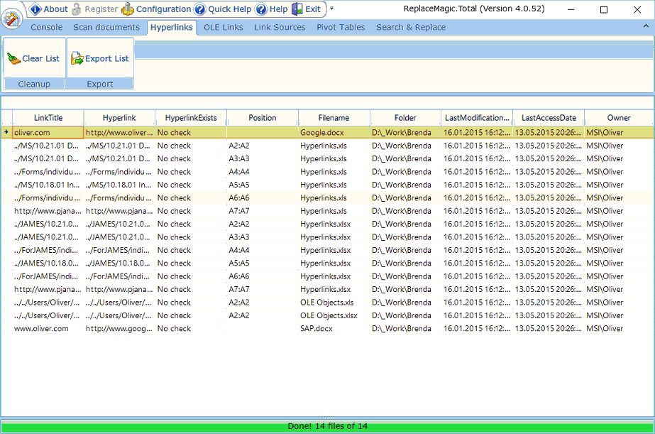Click position A5:A5 in the Hyperlinks.xlsx row
The image size is (655, 434).
263,263
